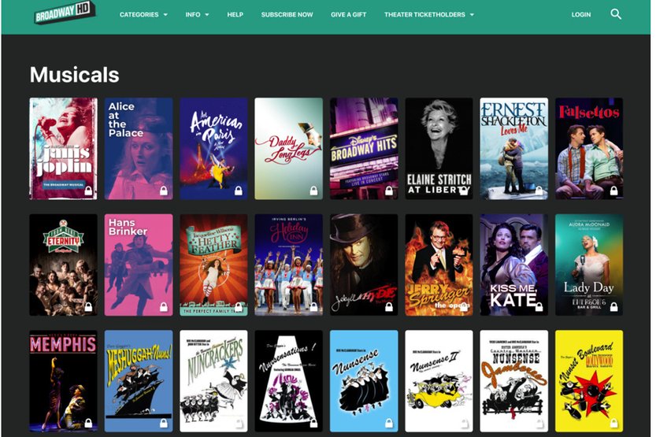
Task: Click the lock icon on Hetty Feather
Action: [239, 307]
